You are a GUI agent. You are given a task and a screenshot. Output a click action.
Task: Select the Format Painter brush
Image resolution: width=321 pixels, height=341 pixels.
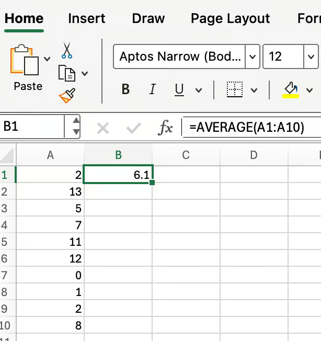pyautogui.click(x=67, y=95)
